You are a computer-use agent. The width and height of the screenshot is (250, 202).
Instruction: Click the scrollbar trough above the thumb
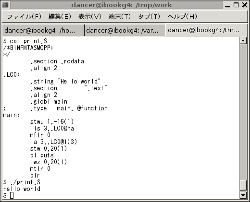point(243,112)
